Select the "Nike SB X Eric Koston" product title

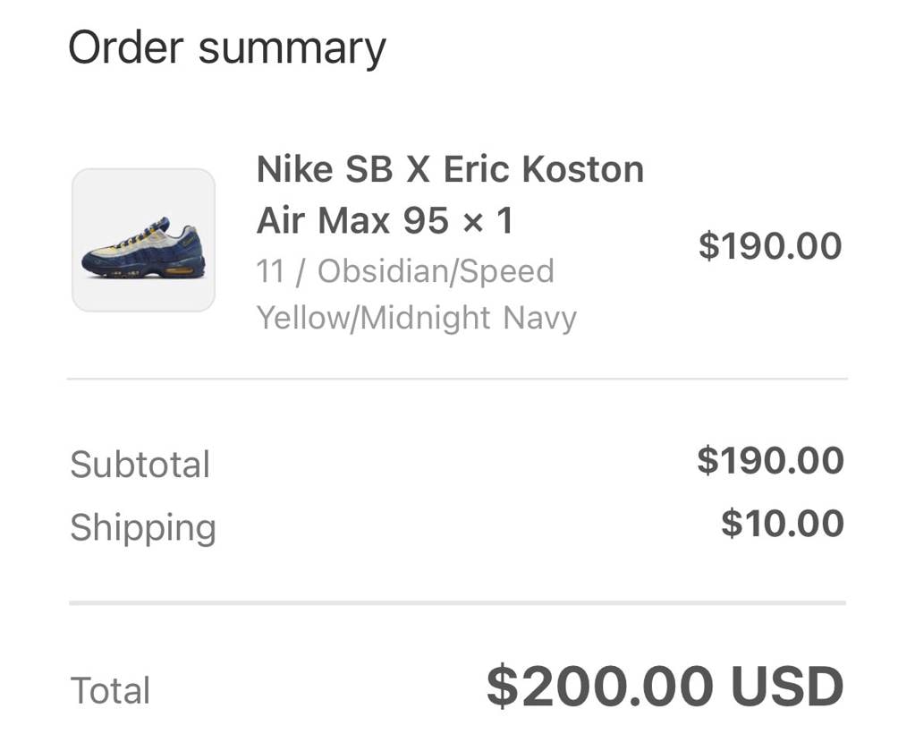point(450,169)
